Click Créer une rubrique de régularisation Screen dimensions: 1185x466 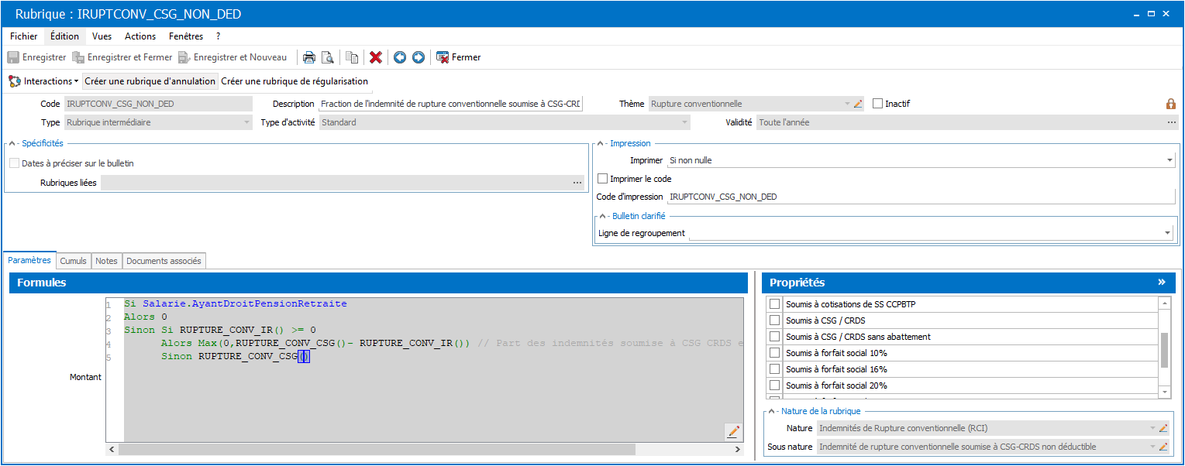coord(295,81)
